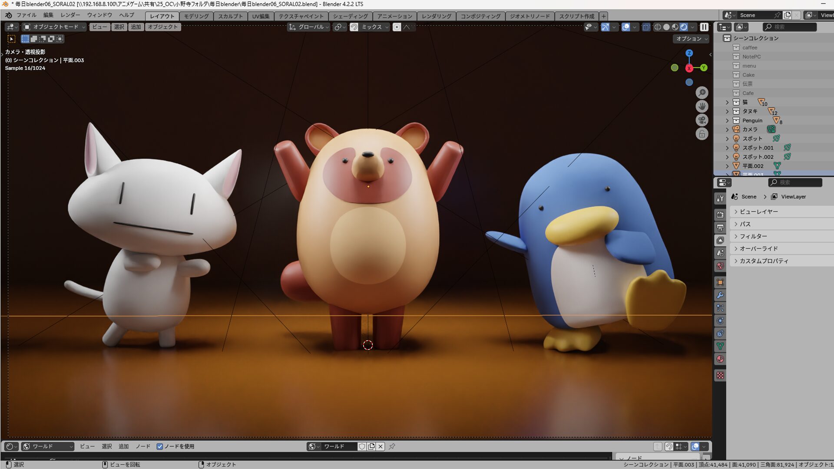Image resolution: width=834 pixels, height=469 pixels.
Task: Click the pan hand navigation icon
Action: pos(702,106)
